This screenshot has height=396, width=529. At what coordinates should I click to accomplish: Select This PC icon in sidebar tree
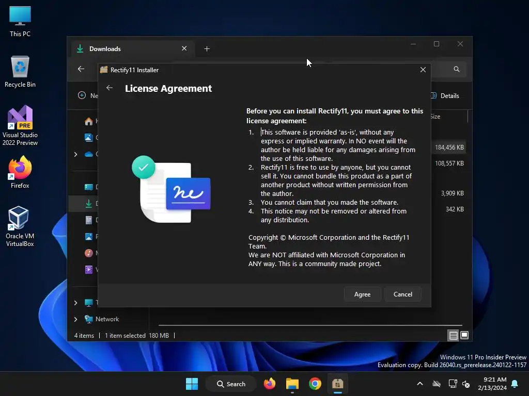pyautogui.click(x=89, y=303)
